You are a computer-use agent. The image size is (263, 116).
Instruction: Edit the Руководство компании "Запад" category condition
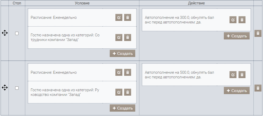coord(119,92)
